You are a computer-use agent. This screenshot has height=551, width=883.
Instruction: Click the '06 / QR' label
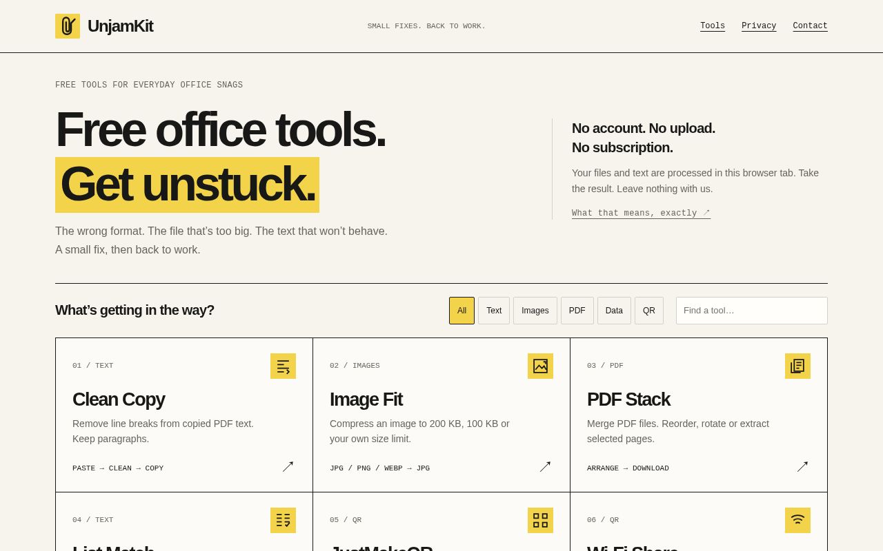point(603,520)
